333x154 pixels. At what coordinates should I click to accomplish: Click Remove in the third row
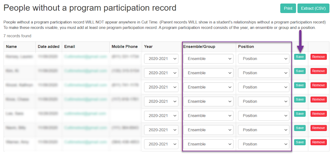319,85
